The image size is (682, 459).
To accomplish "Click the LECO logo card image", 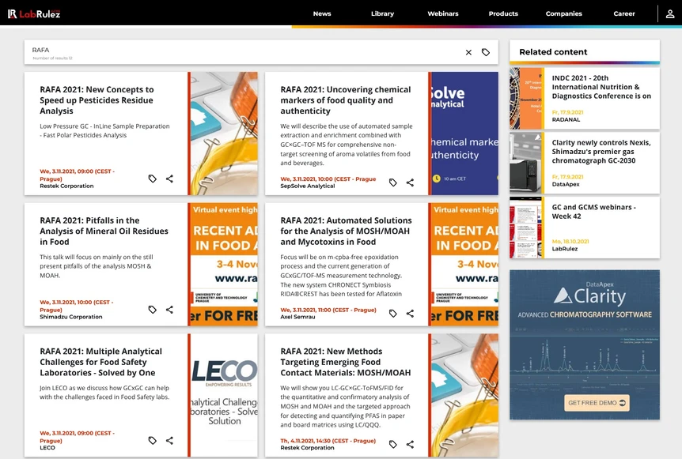I will pyautogui.click(x=224, y=395).
